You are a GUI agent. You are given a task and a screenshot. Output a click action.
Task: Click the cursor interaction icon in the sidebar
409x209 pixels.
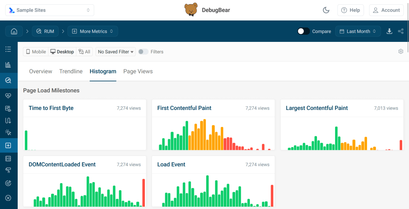click(8, 132)
